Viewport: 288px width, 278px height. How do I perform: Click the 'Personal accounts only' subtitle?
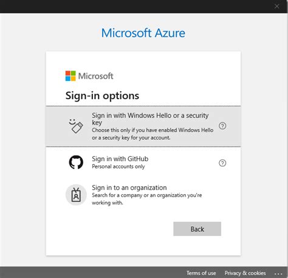pyautogui.click(x=118, y=167)
